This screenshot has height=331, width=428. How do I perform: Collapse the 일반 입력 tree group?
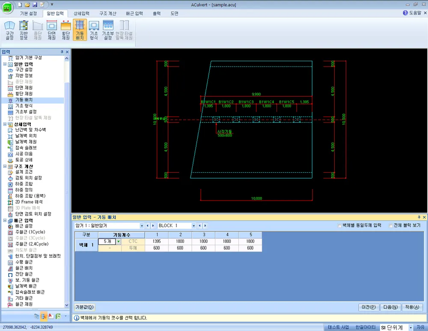(x=5, y=64)
